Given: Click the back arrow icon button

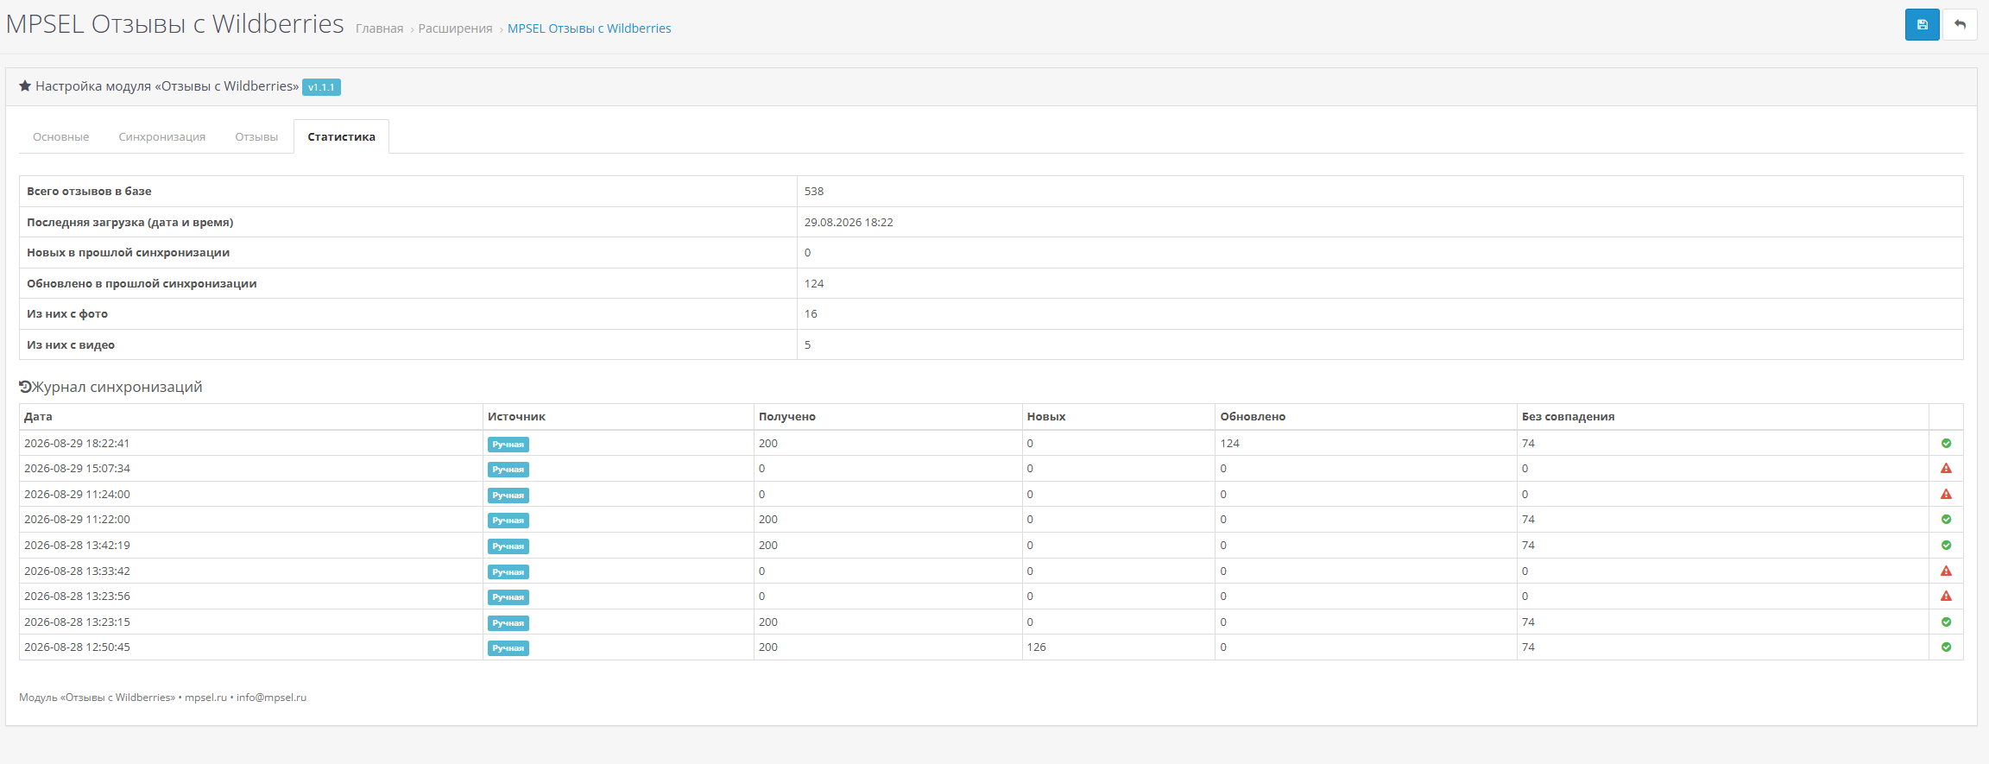Looking at the screenshot, I should [x=1960, y=24].
